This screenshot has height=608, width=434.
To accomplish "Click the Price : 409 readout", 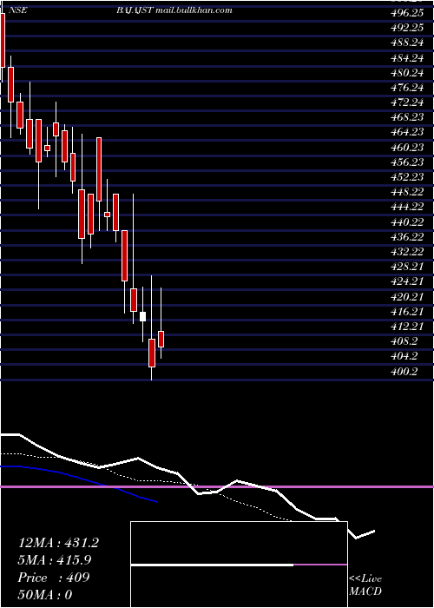I will tap(54, 578).
